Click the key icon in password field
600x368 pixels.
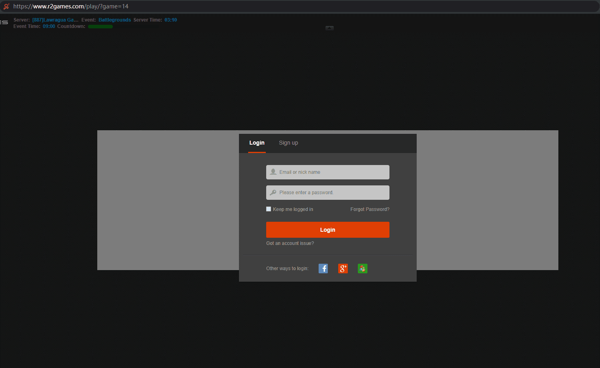[x=273, y=193]
